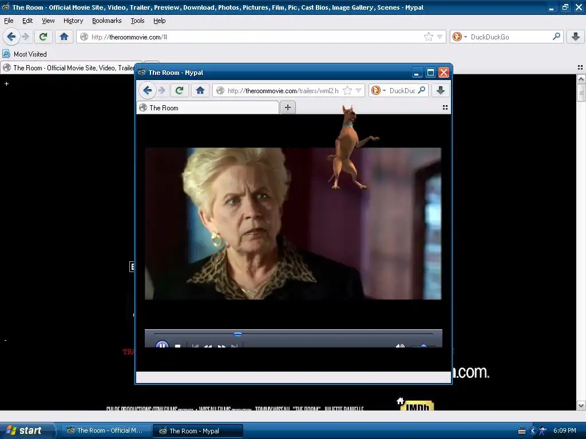Open Downloads in popup Mypal window

point(441,90)
